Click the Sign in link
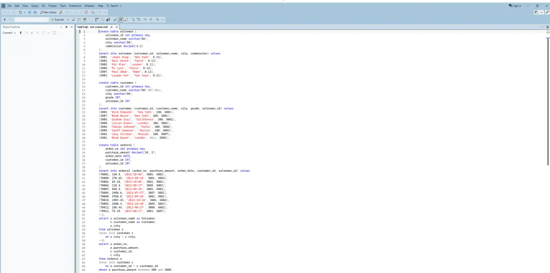 coord(515,6)
